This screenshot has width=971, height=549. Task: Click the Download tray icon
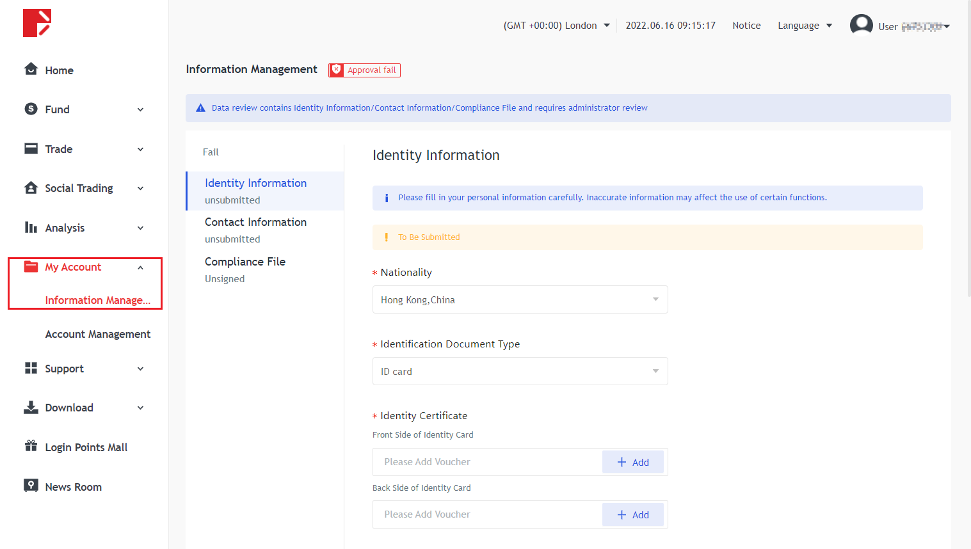31,407
